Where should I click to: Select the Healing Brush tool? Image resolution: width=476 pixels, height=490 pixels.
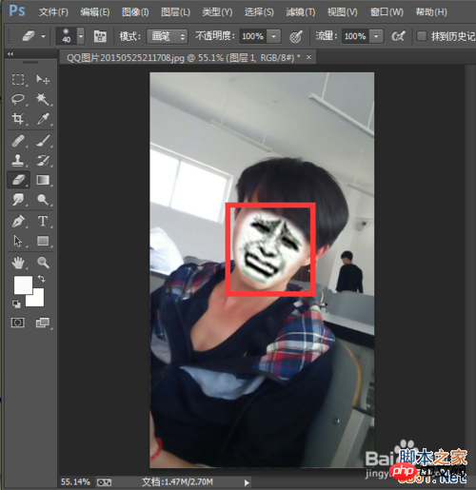[x=18, y=141]
